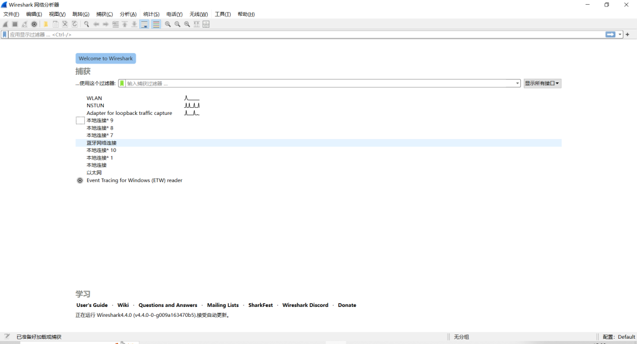Open the 跳转(G) menu
Viewport: 637px width, 344px height.
(81, 14)
